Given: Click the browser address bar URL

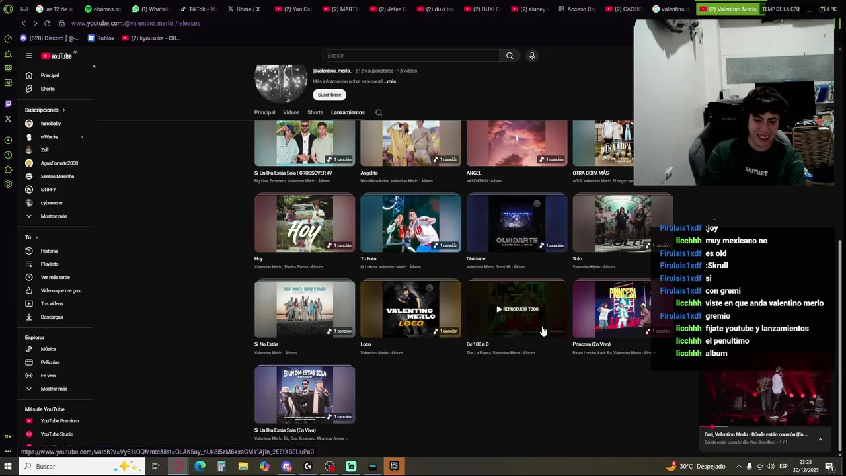Looking at the screenshot, I should tap(135, 23).
